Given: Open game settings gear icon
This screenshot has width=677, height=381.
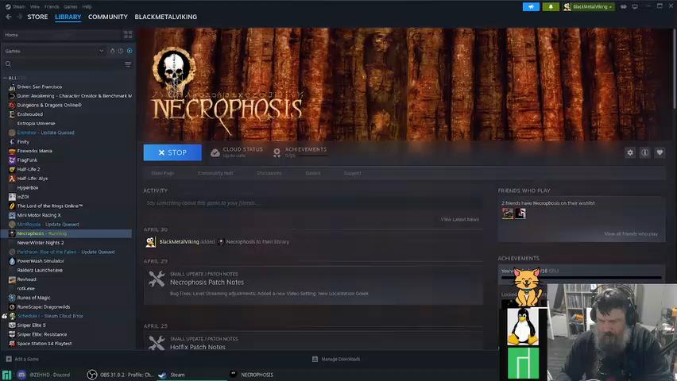Looking at the screenshot, I should click(630, 152).
